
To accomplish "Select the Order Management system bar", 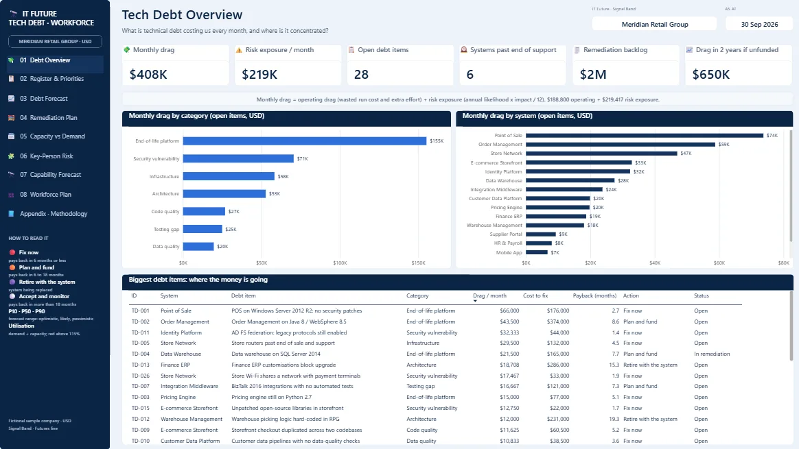I will (621, 145).
